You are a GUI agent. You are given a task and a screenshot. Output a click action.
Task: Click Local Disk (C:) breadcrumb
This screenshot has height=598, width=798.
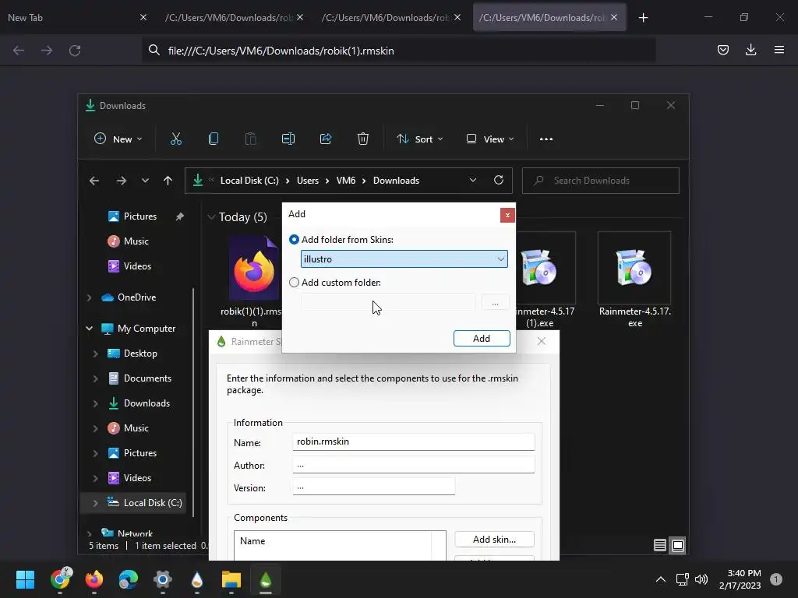(249, 181)
